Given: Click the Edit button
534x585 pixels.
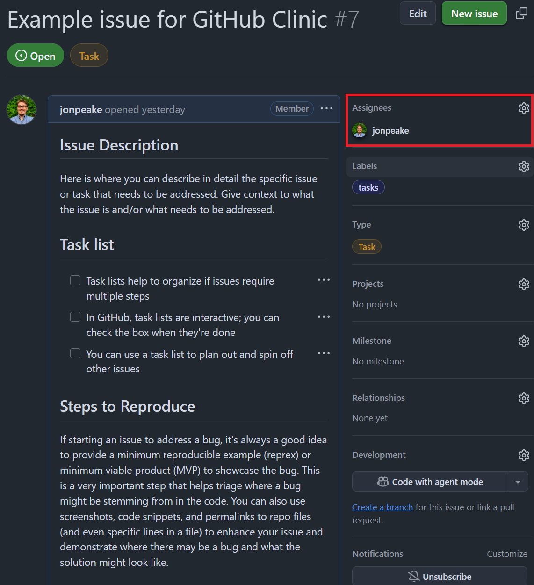Looking at the screenshot, I should tap(418, 14).
